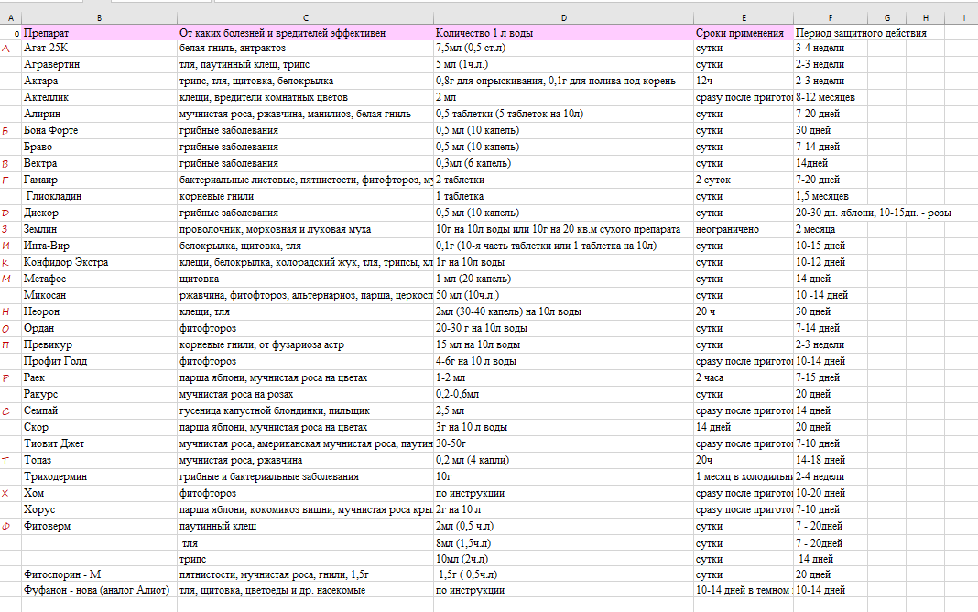The image size is (978, 612).
Task: Select the 'Бона Форте' cell
Action: pos(99,130)
